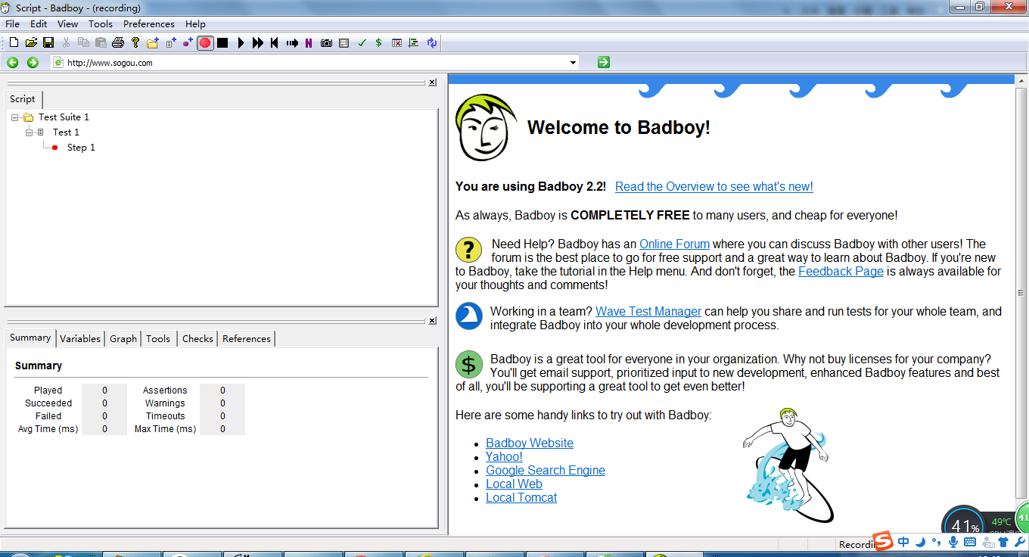The width and height of the screenshot is (1029, 557).
Task: Click the blue refresh arrows icon
Action: [431, 43]
